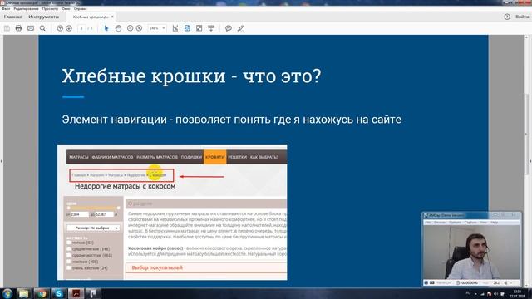Select the arrow Selection tool
This screenshot has height=299, width=532.
pyautogui.click(x=106, y=28)
